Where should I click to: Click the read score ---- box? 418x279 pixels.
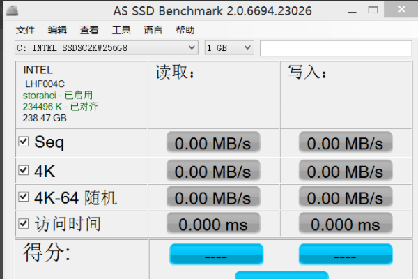click(217, 255)
